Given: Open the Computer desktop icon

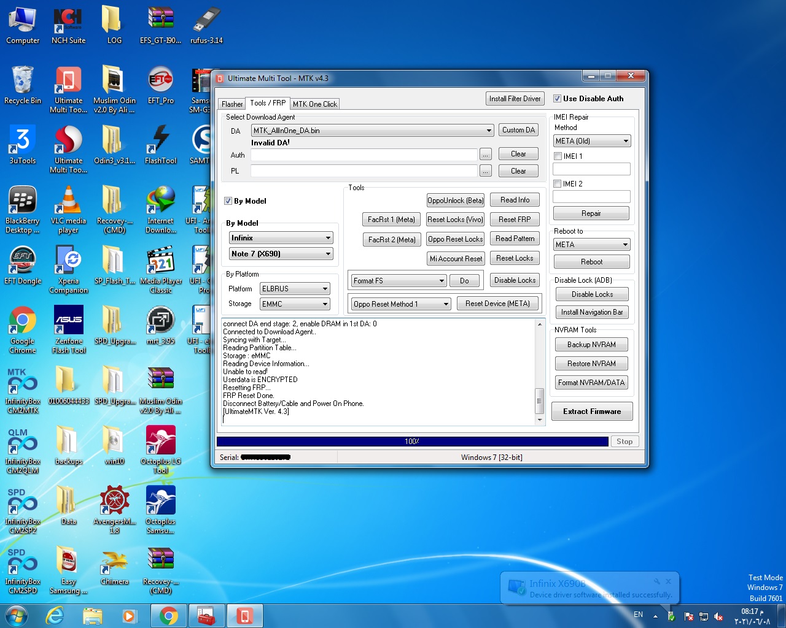Looking at the screenshot, I should [23, 26].
